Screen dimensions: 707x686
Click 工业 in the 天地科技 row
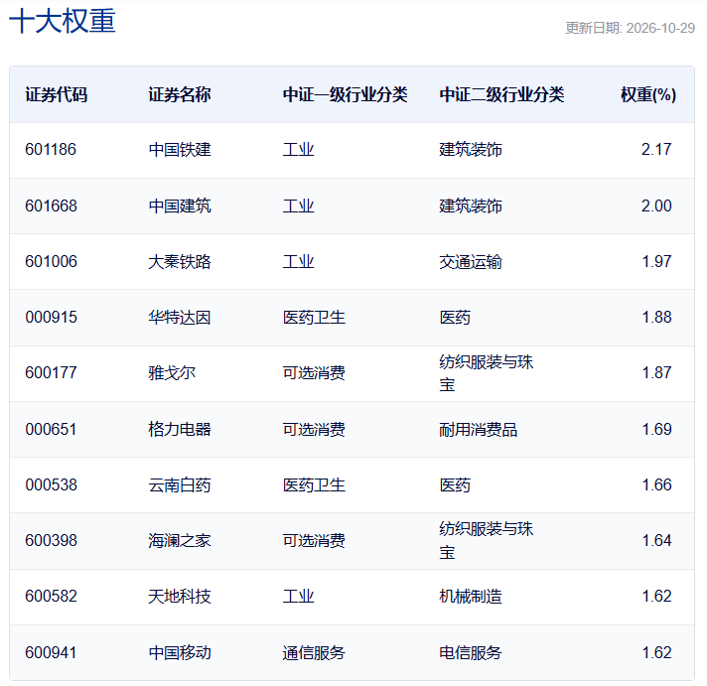299,597
